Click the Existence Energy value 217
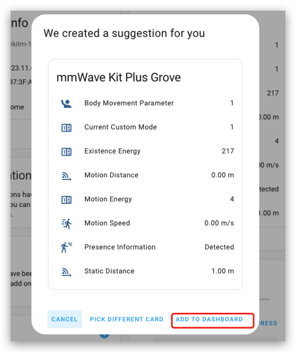 pyautogui.click(x=228, y=151)
